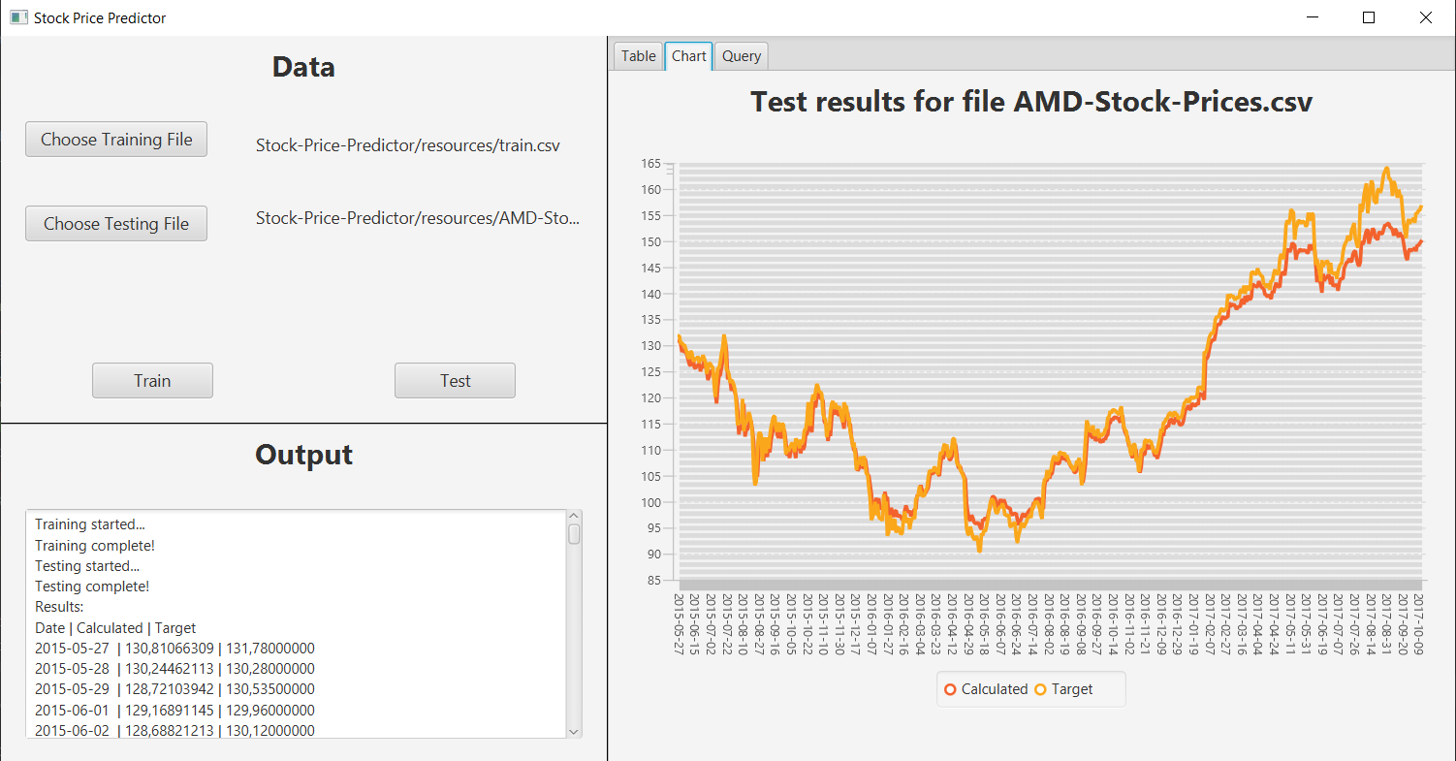Click the chart title Test results heading
This screenshot has width=1456, height=761.
pos(1031,101)
